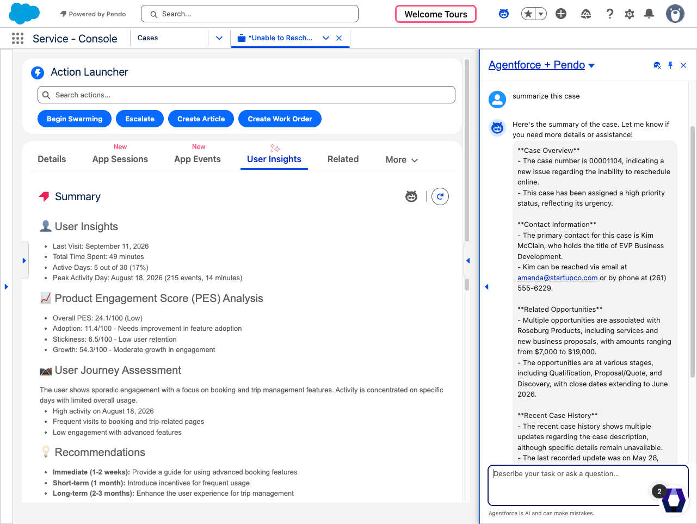Click the Astro icon beside Summary refresh
The width and height of the screenshot is (697, 524).
pos(411,196)
